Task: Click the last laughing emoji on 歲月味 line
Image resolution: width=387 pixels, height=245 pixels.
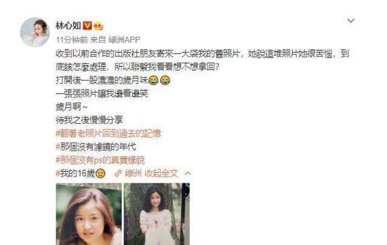Action: [165, 80]
